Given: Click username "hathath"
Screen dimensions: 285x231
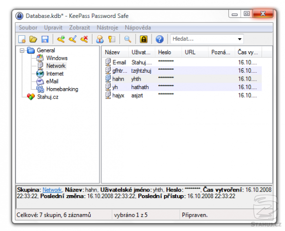Looking at the screenshot, I should [x=140, y=87].
